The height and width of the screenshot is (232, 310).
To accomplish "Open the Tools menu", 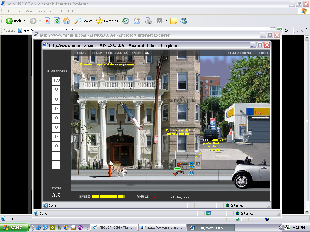I will (60, 11).
